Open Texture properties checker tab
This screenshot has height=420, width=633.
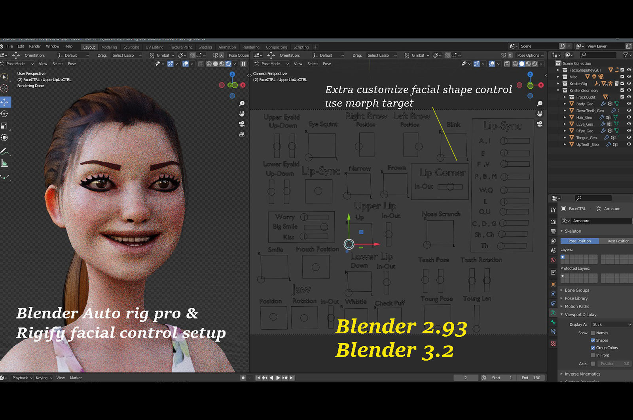[x=553, y=344]
